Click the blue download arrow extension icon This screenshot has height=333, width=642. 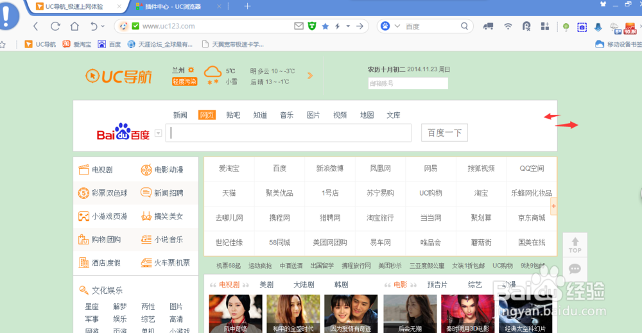coord(598,27)
